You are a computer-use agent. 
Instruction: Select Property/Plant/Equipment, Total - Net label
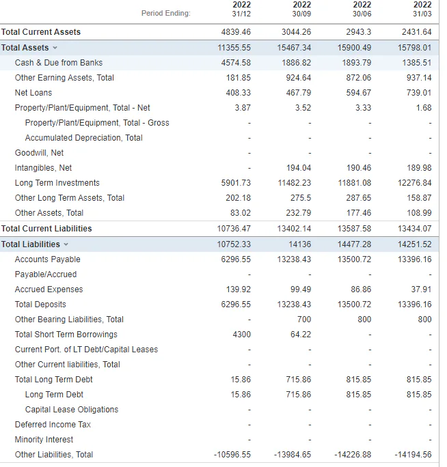tap(82, 108)
